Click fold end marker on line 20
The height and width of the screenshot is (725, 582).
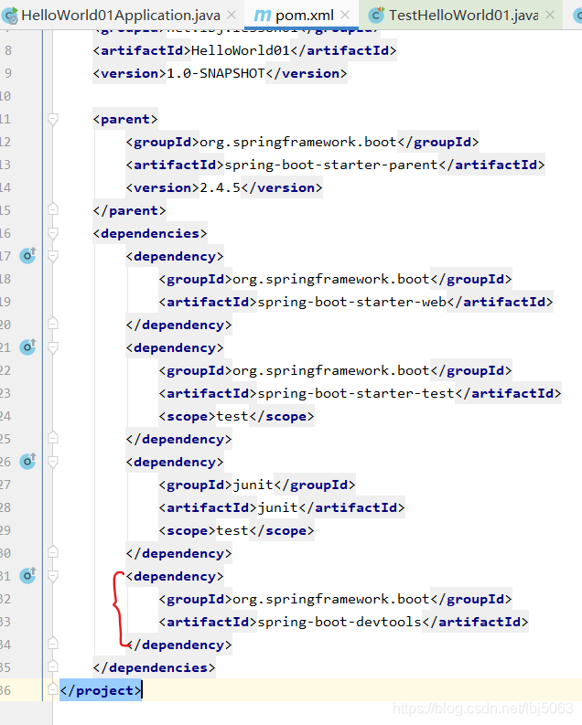[53, 324]
